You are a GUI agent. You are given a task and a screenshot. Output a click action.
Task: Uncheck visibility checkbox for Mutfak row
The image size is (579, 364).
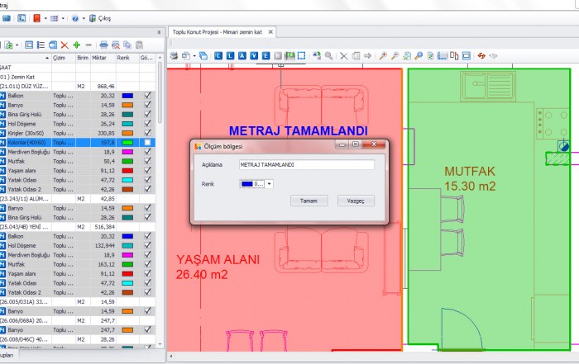(x=147, y=162)
